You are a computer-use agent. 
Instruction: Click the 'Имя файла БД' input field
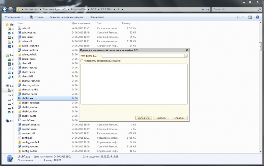[143, 56]
